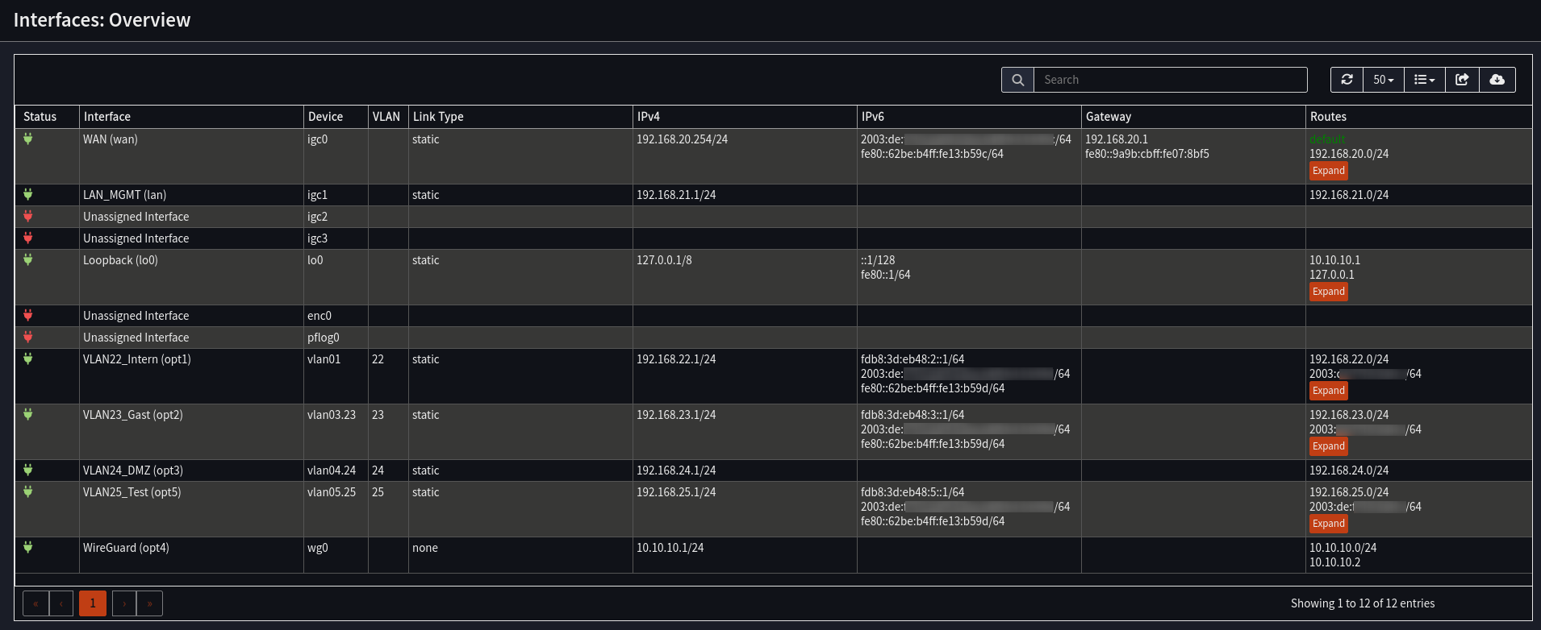Screen dimensions: 1541x630
Task: Select page 1 in pagination
Action: click(x=93, y=603)
